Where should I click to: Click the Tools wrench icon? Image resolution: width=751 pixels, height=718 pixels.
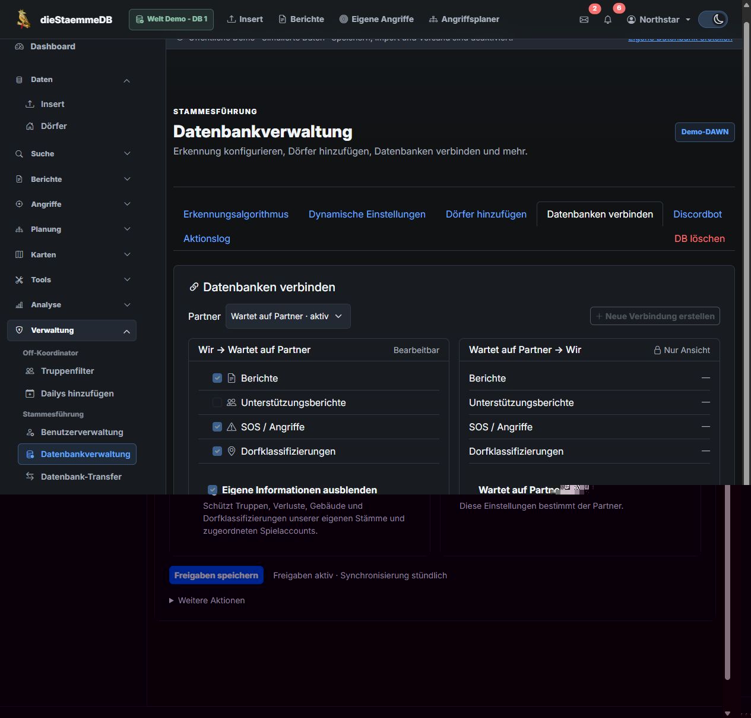click(x=19, y=280)
